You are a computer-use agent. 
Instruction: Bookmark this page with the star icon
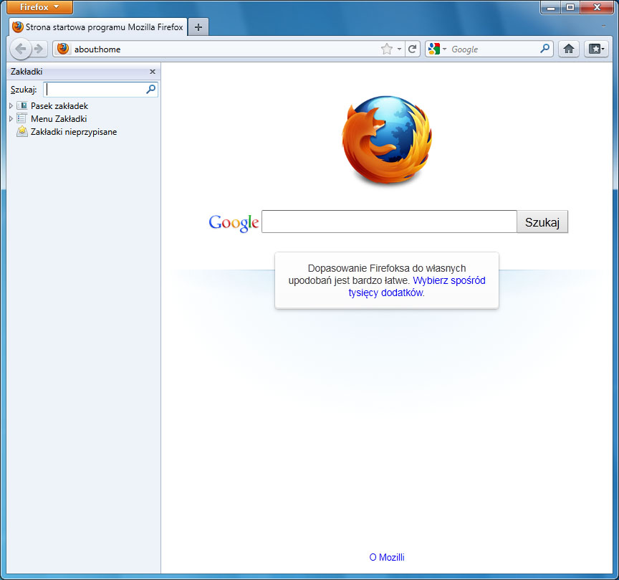point(387,49)
